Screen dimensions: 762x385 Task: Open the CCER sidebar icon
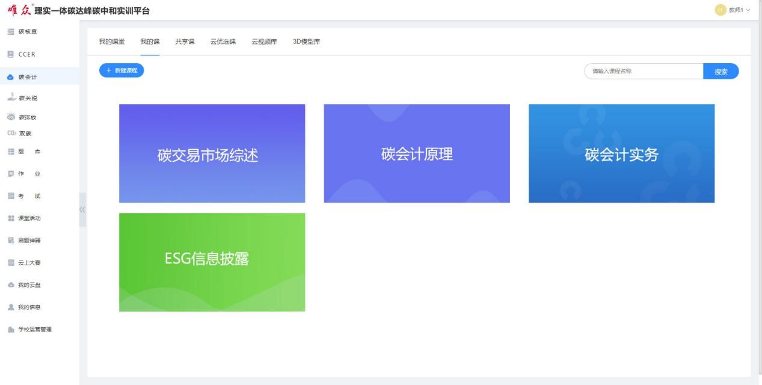point(11,54)
